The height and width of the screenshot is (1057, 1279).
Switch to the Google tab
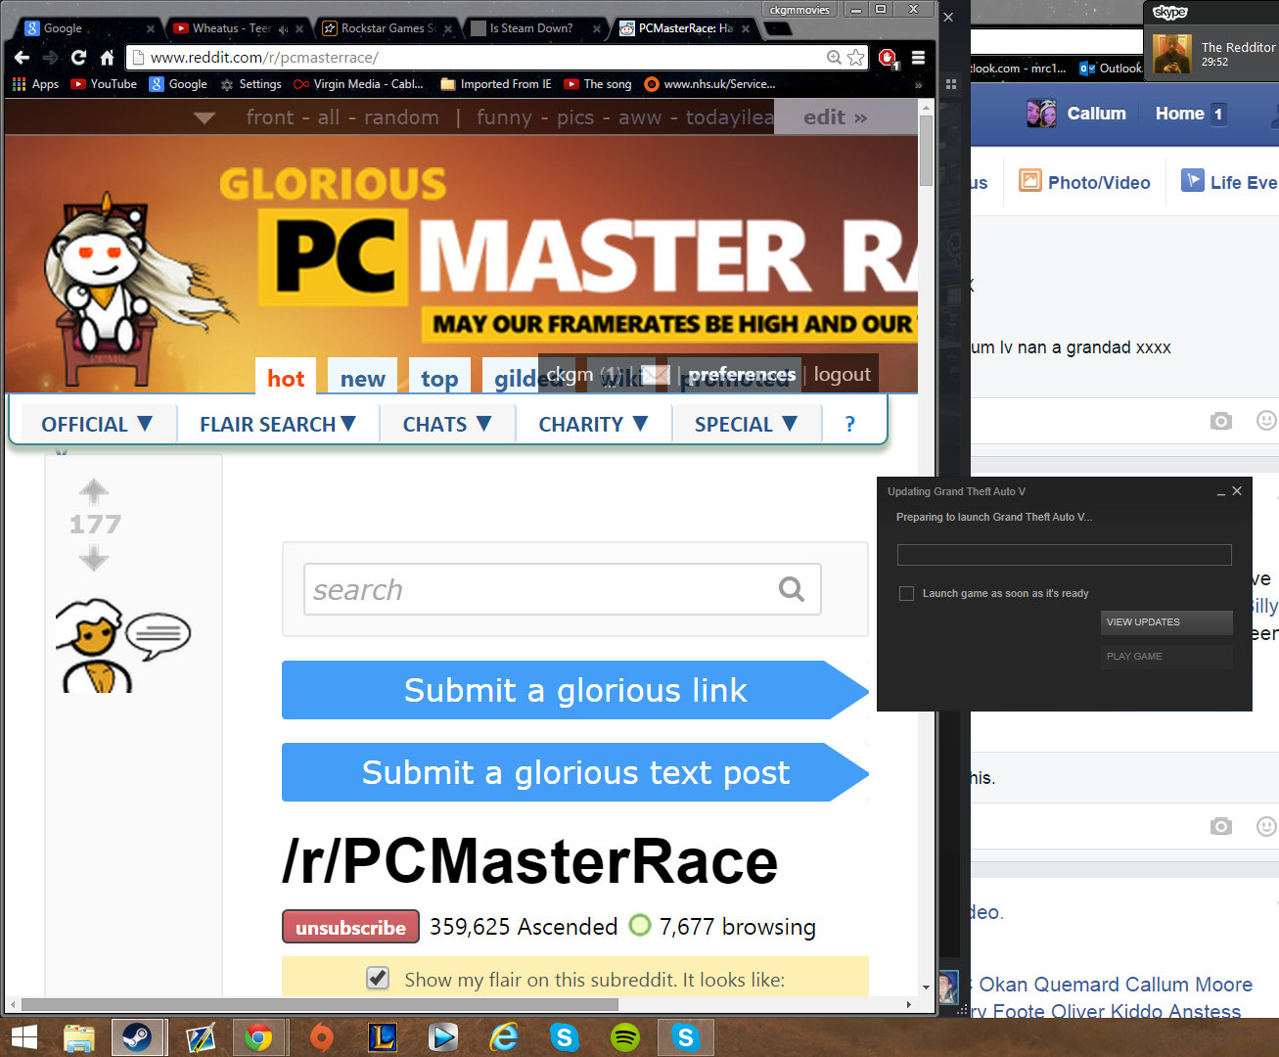(x=86, y=28)
